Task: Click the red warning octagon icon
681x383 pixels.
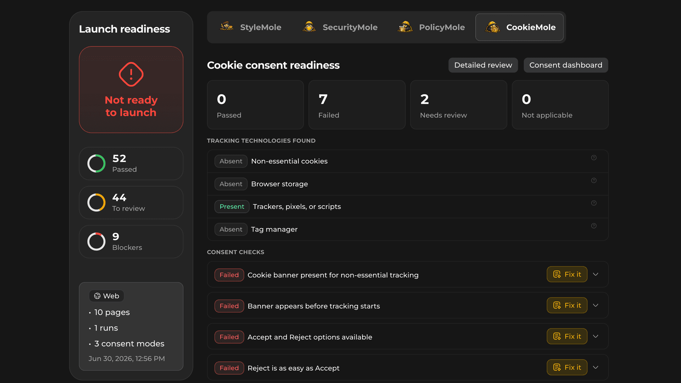Action: [x=131, y=74]
